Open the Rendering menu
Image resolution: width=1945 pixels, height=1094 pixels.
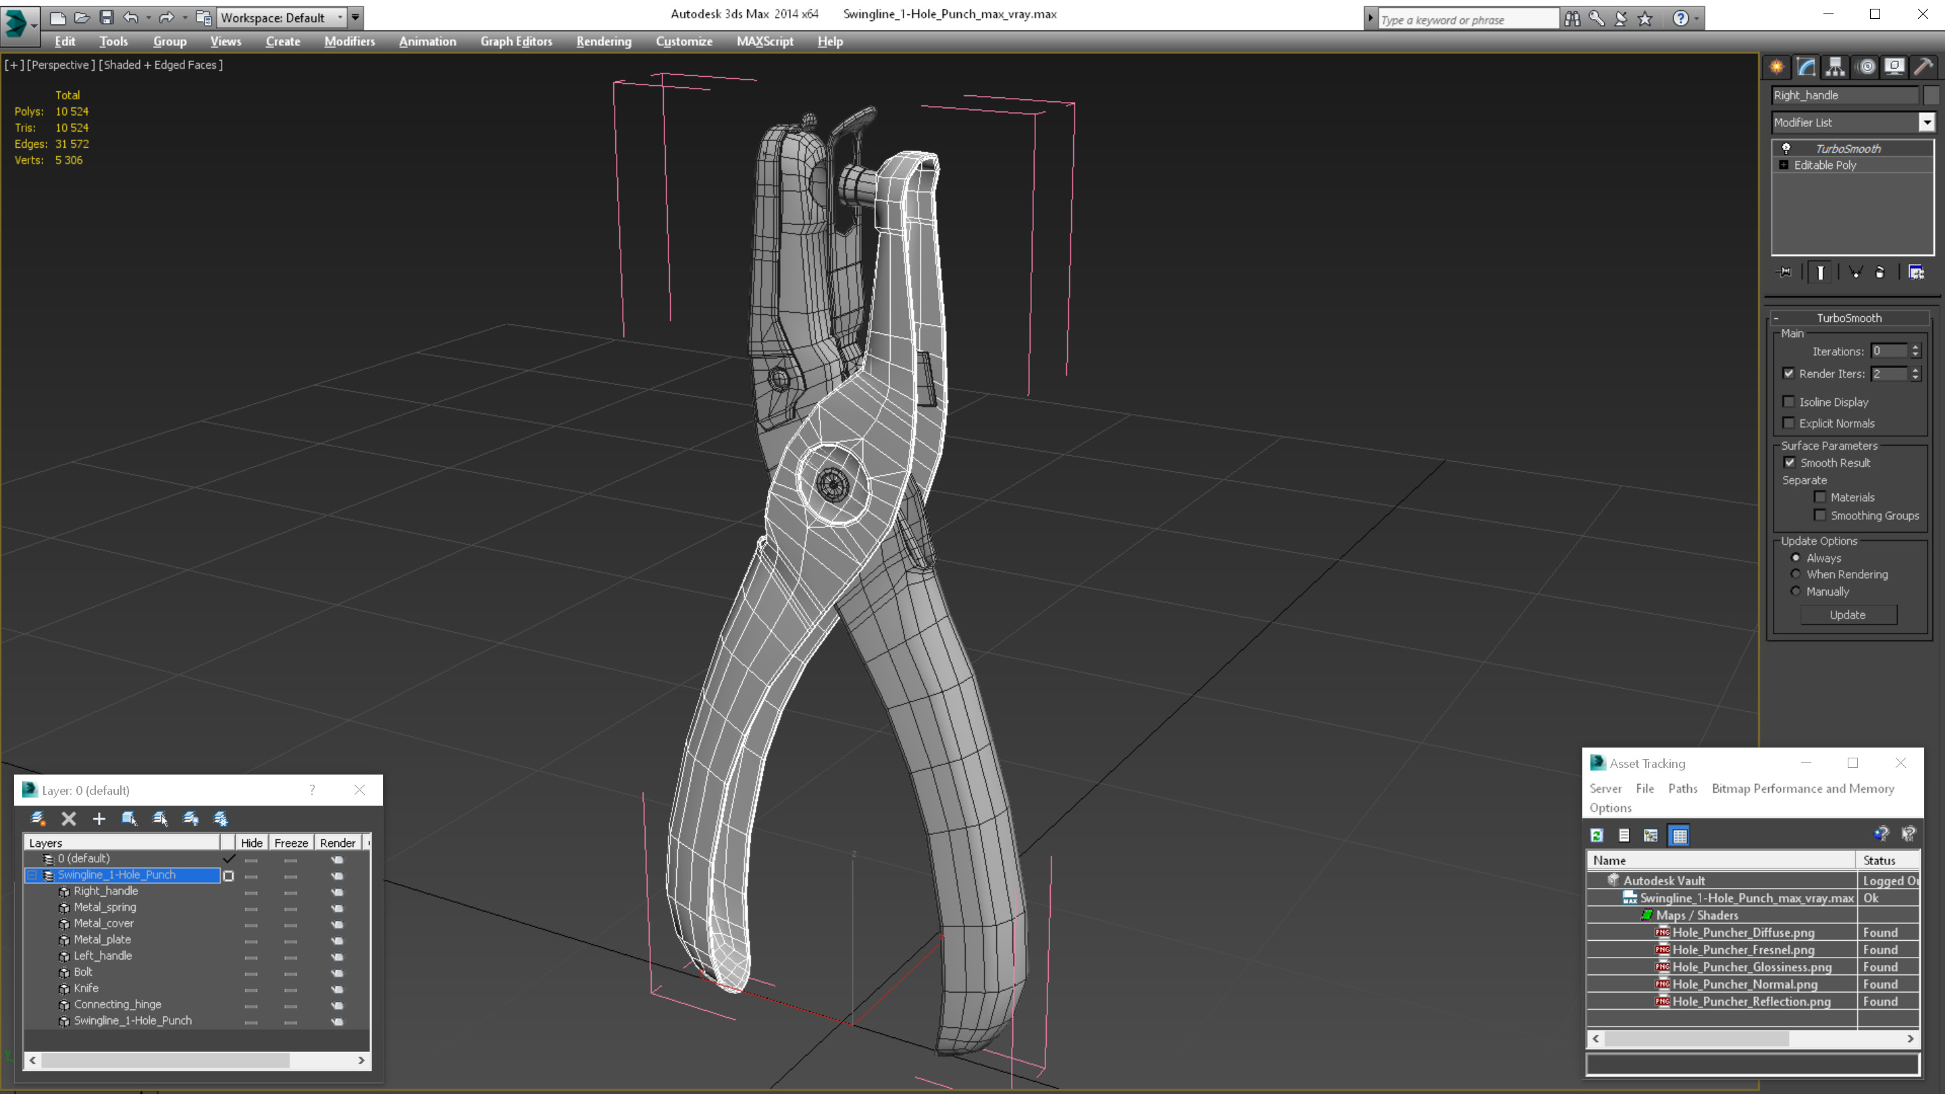click(x=603, y=41)
